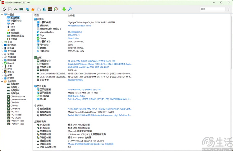
Task: Open the CPU chip toolbar icon
Action: tap(16, 9)
